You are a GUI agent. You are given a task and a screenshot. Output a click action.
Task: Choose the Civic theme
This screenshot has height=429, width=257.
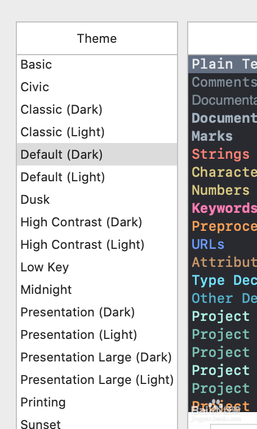point(97,87)
